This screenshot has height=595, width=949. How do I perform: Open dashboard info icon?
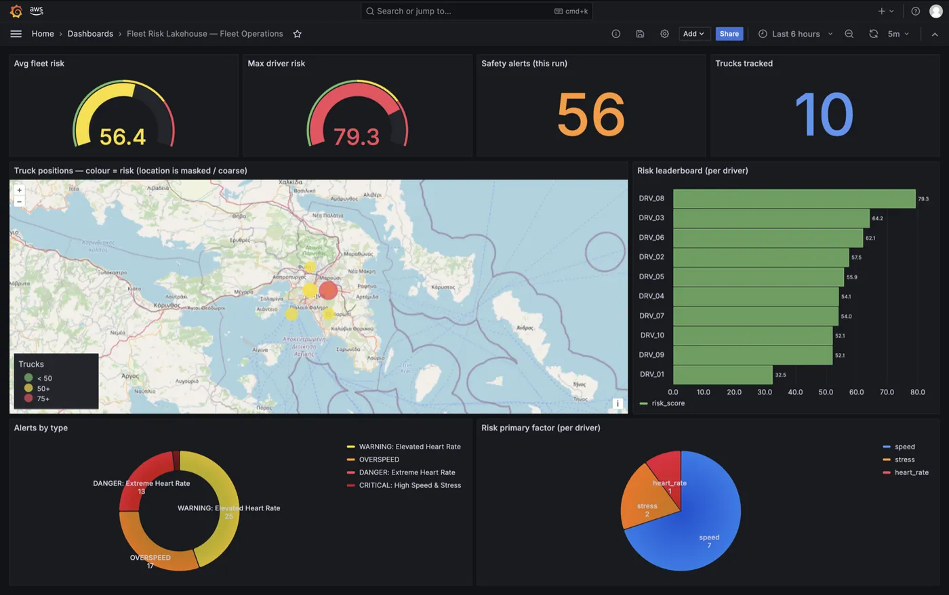click(x=615, y=34)
